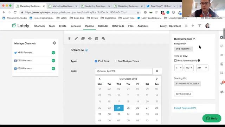Click the SET SCHEDULE button
The width and height of the screenshot is (225, 127).
coord(184,94)
